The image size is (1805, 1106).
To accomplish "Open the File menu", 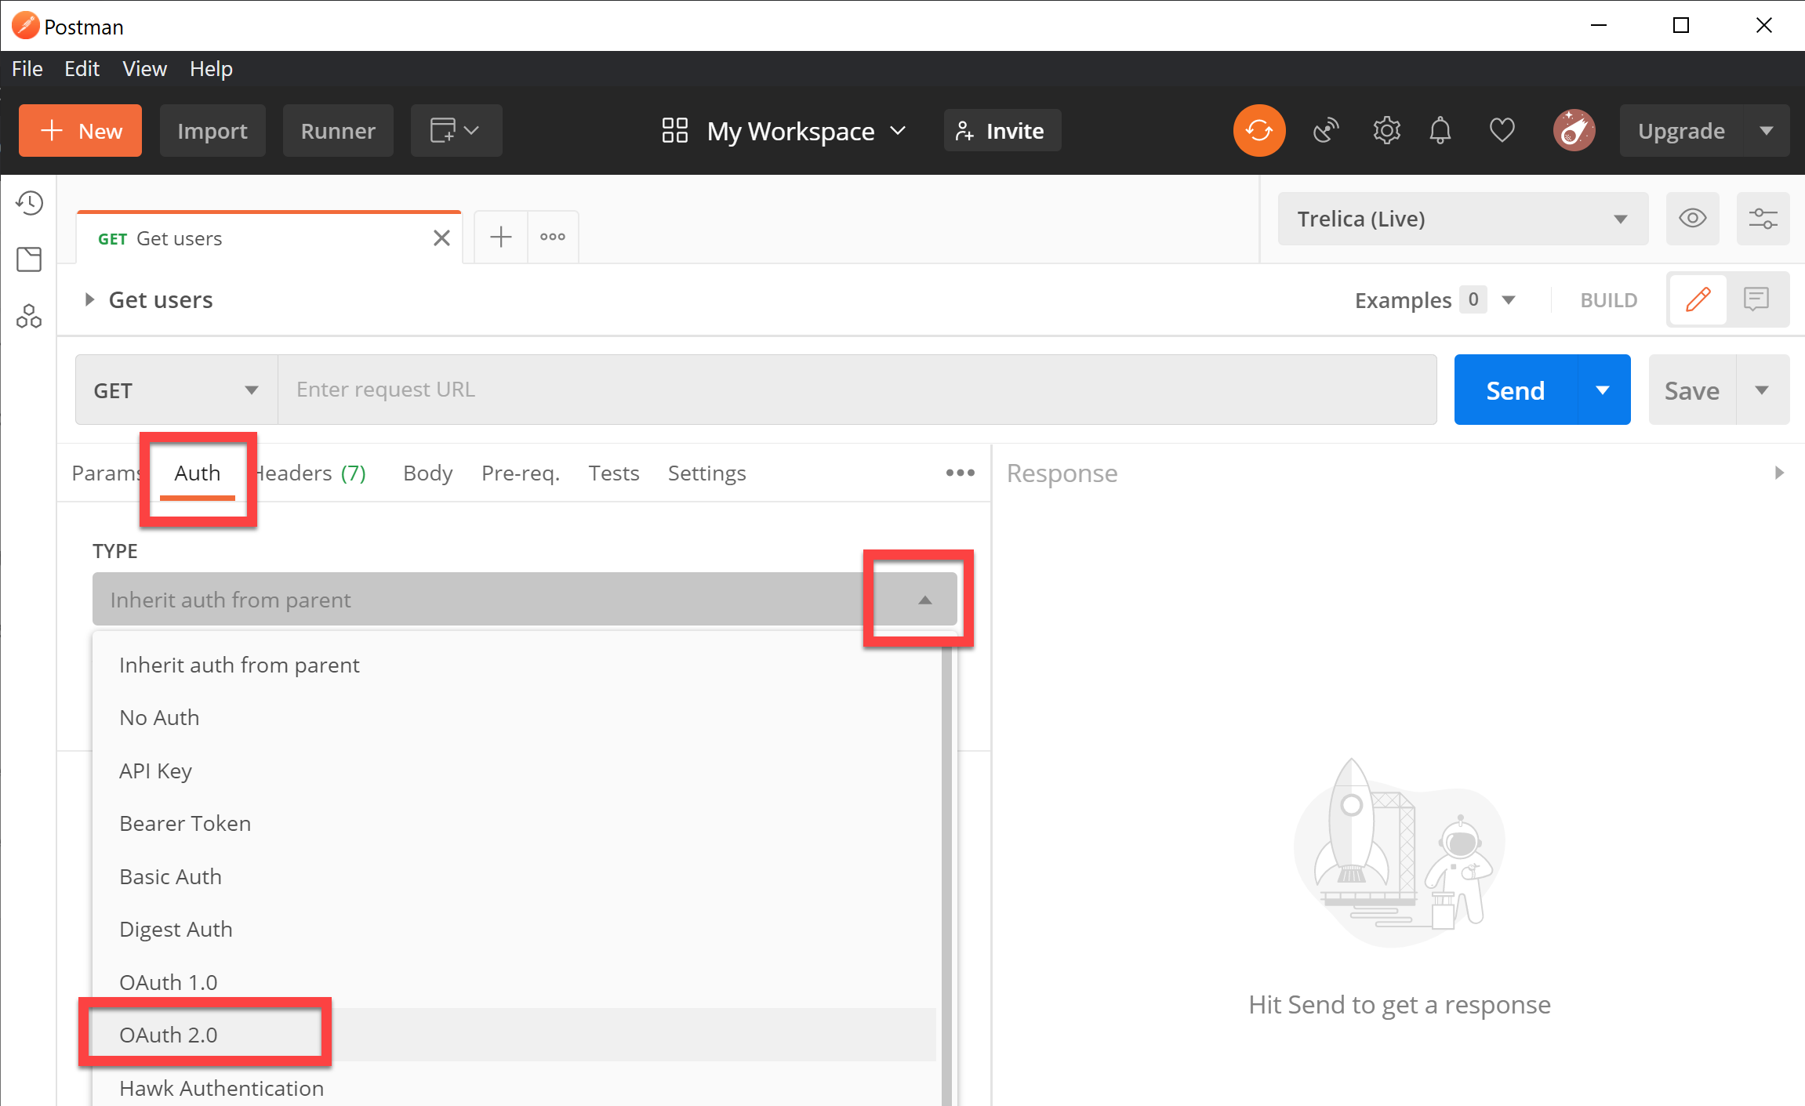I will click(x=27, y=69).
